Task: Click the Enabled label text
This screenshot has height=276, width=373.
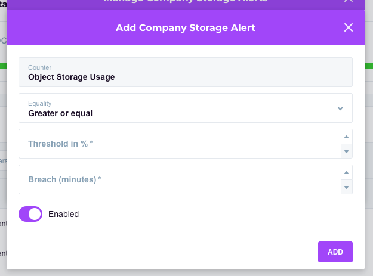Action: tap(63, 214)
